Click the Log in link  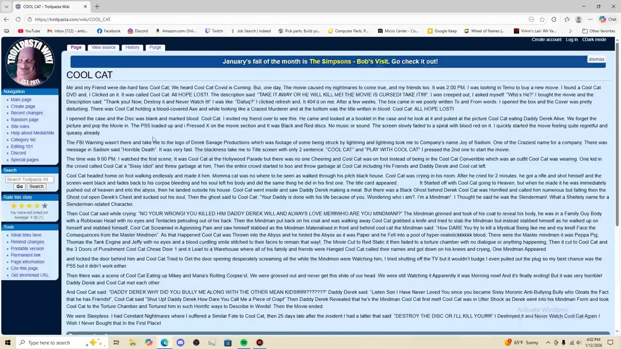572,40
